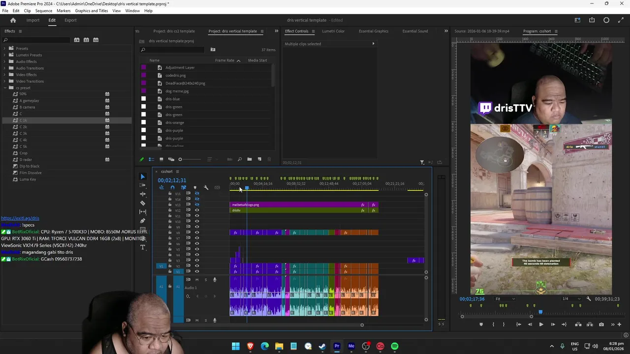Step forward one frame in Program monitor
This screenshot has width=630, height=354.
click(553, 324)
